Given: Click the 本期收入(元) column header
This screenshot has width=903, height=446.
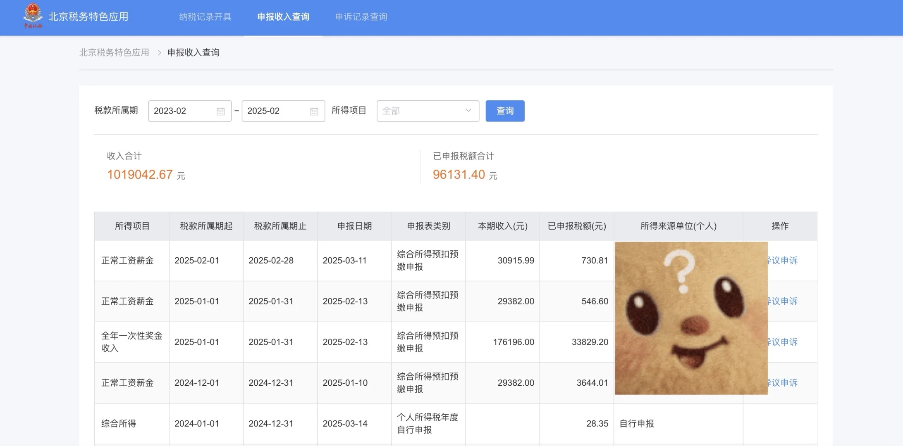Looking at the screenshot, I should (502, 226).
